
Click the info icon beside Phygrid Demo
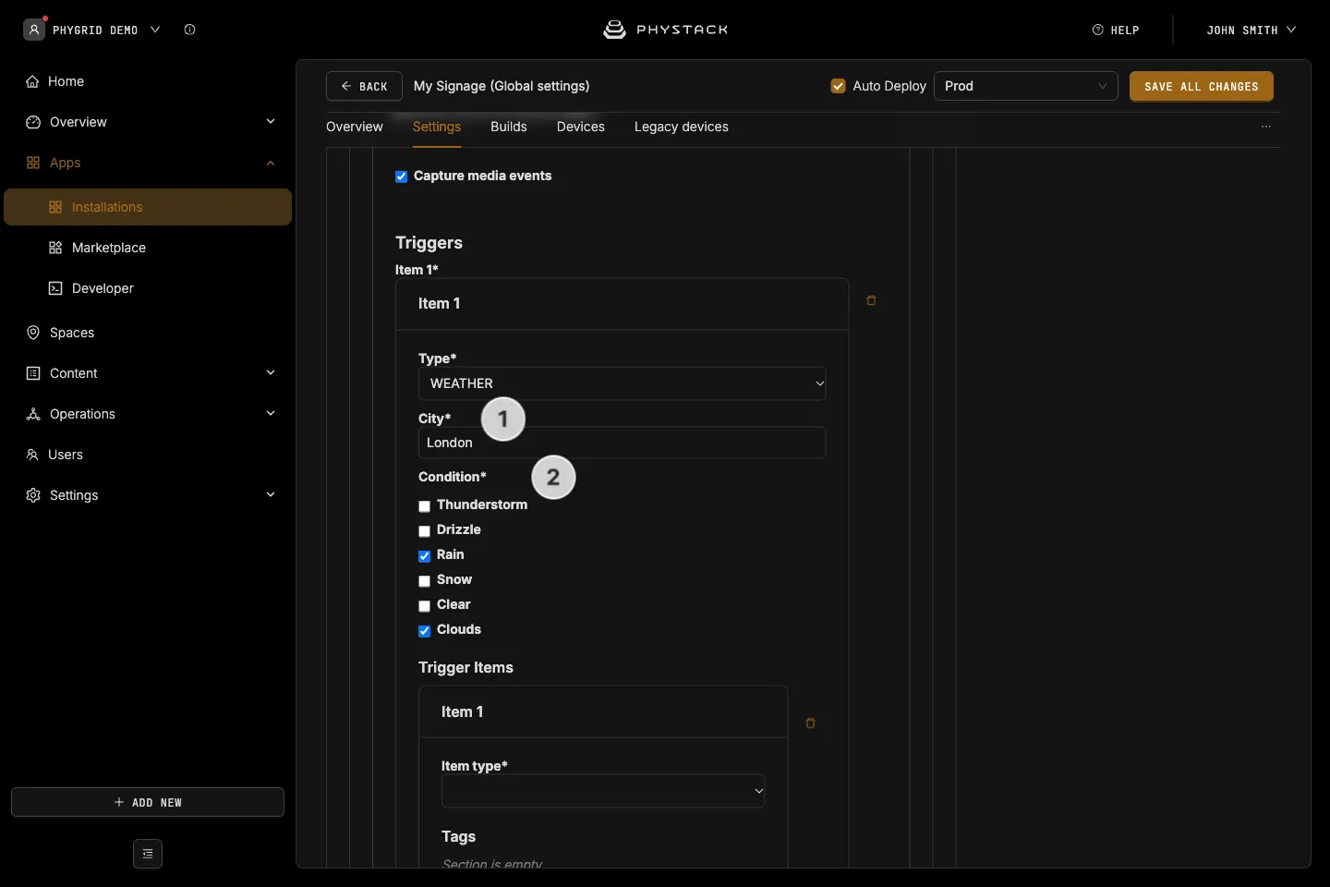(x=189, y=30)
